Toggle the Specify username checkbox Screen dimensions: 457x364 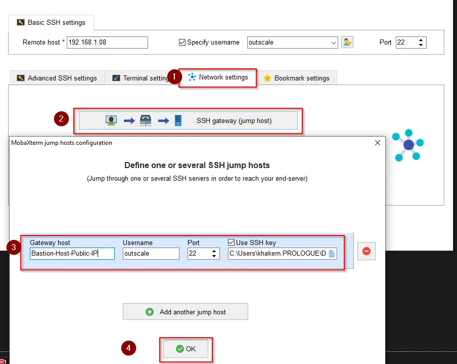(182, 43)
